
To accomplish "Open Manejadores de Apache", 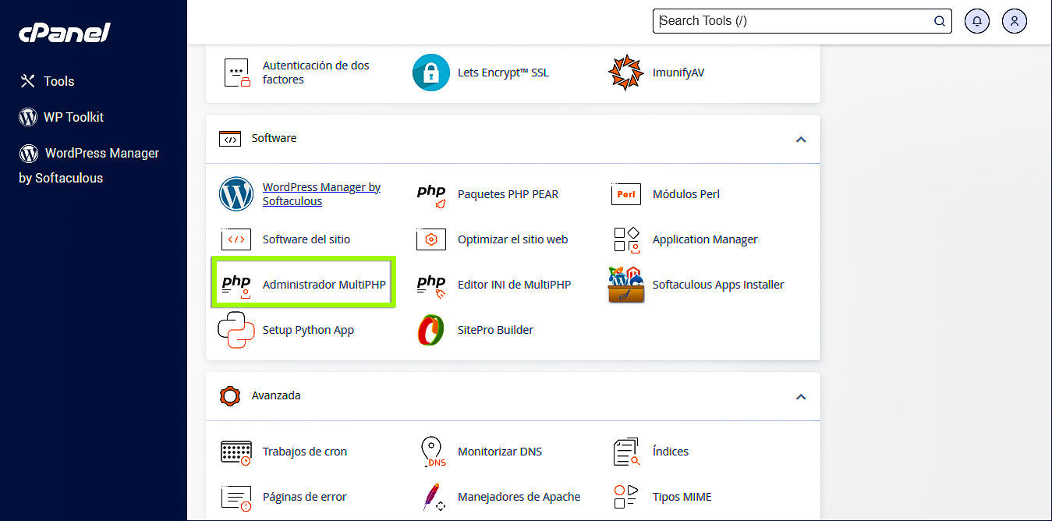I will pos(519,496).
